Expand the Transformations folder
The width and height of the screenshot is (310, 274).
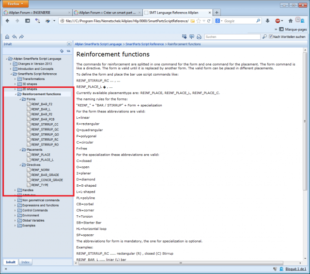(x=15, y=79)
